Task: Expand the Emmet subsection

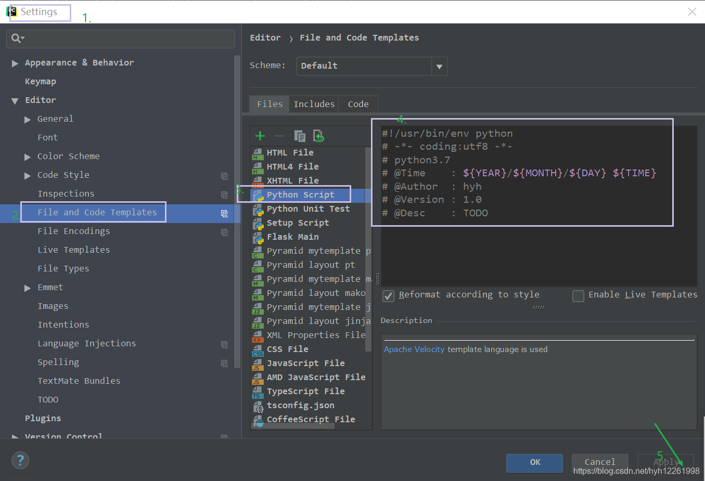Action: (x=28, y=288)
